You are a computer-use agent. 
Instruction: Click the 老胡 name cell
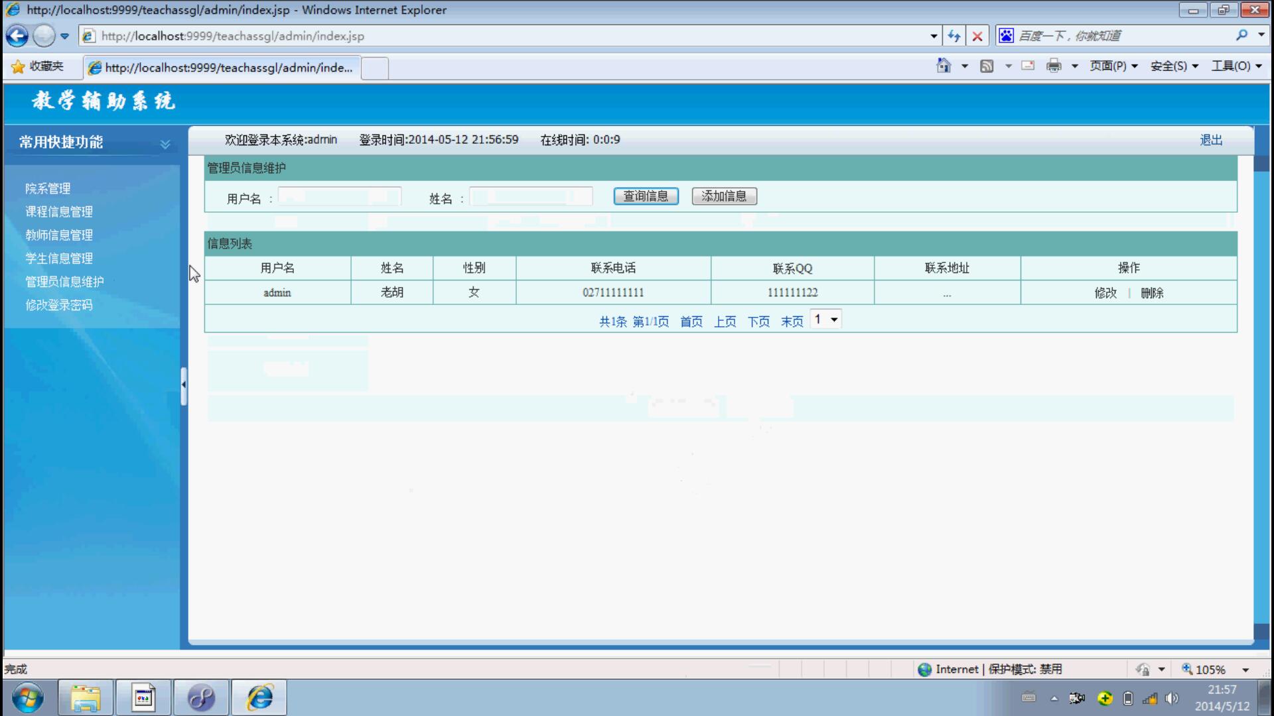392,292
